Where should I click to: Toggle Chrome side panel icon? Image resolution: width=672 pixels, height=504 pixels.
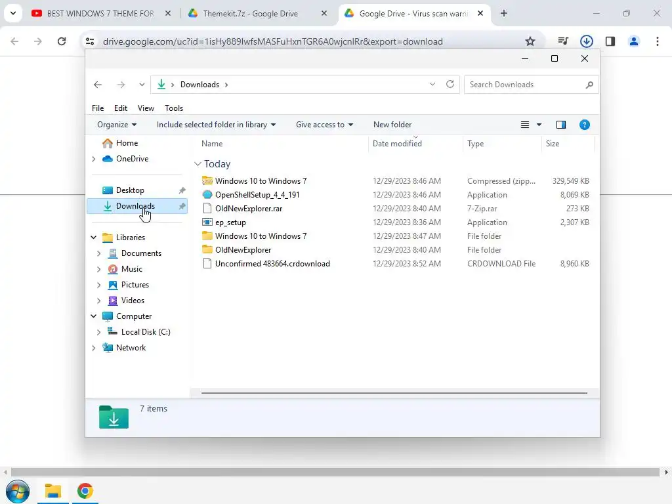tap(610, 41)
